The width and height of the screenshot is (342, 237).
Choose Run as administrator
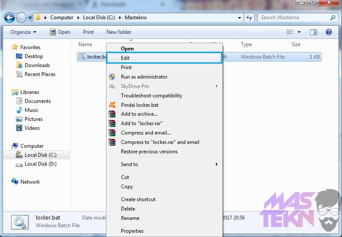coord(164,77)
